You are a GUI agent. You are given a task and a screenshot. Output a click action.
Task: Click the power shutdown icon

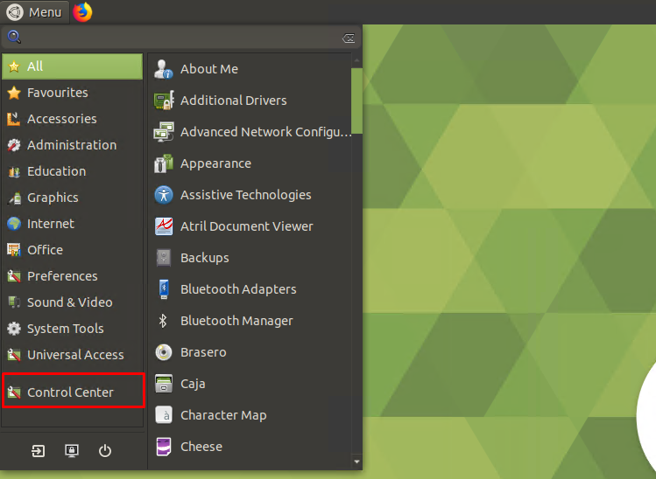tap(104, 451)
